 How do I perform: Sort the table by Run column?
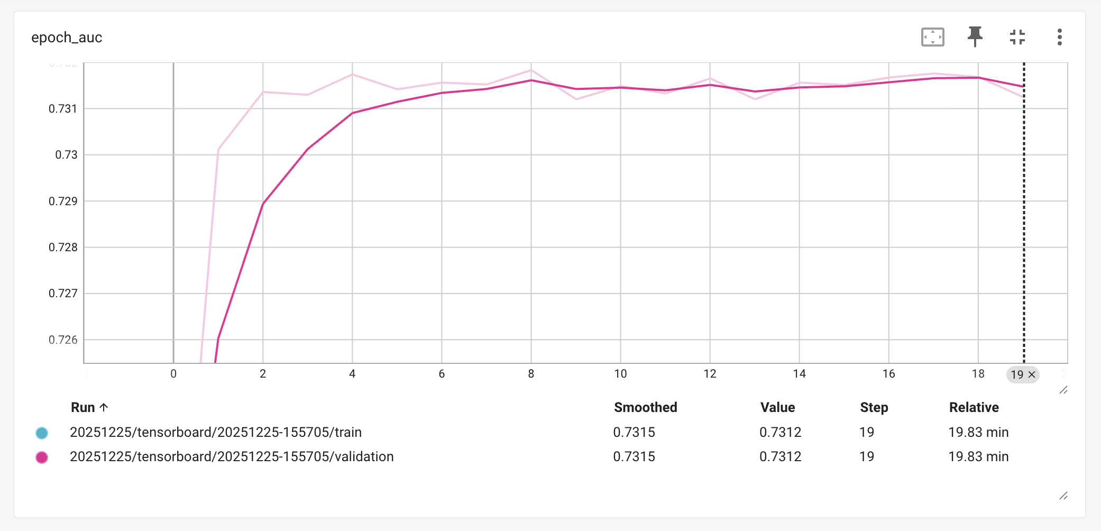point(83,407)
